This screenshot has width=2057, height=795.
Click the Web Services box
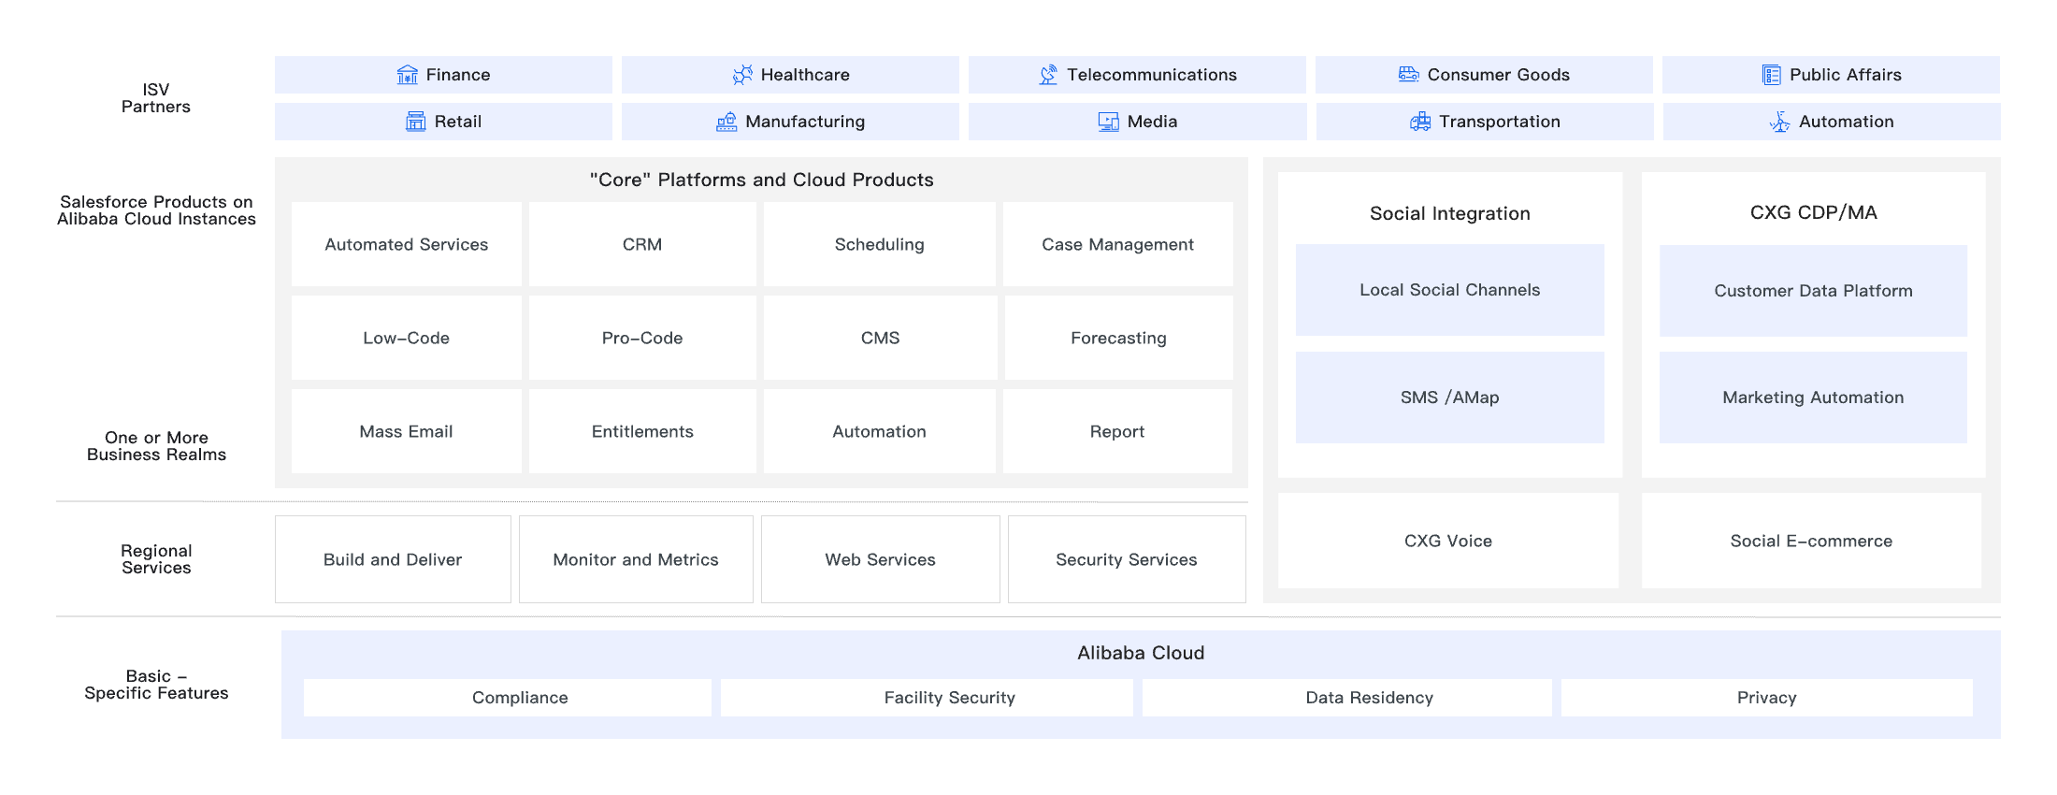(x=880, y=559)
